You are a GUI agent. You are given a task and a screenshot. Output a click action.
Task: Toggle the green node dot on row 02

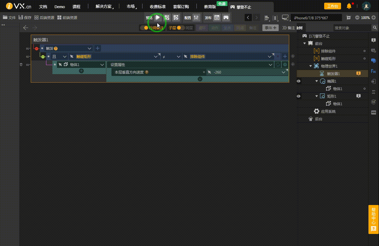[x=43, y=56]
